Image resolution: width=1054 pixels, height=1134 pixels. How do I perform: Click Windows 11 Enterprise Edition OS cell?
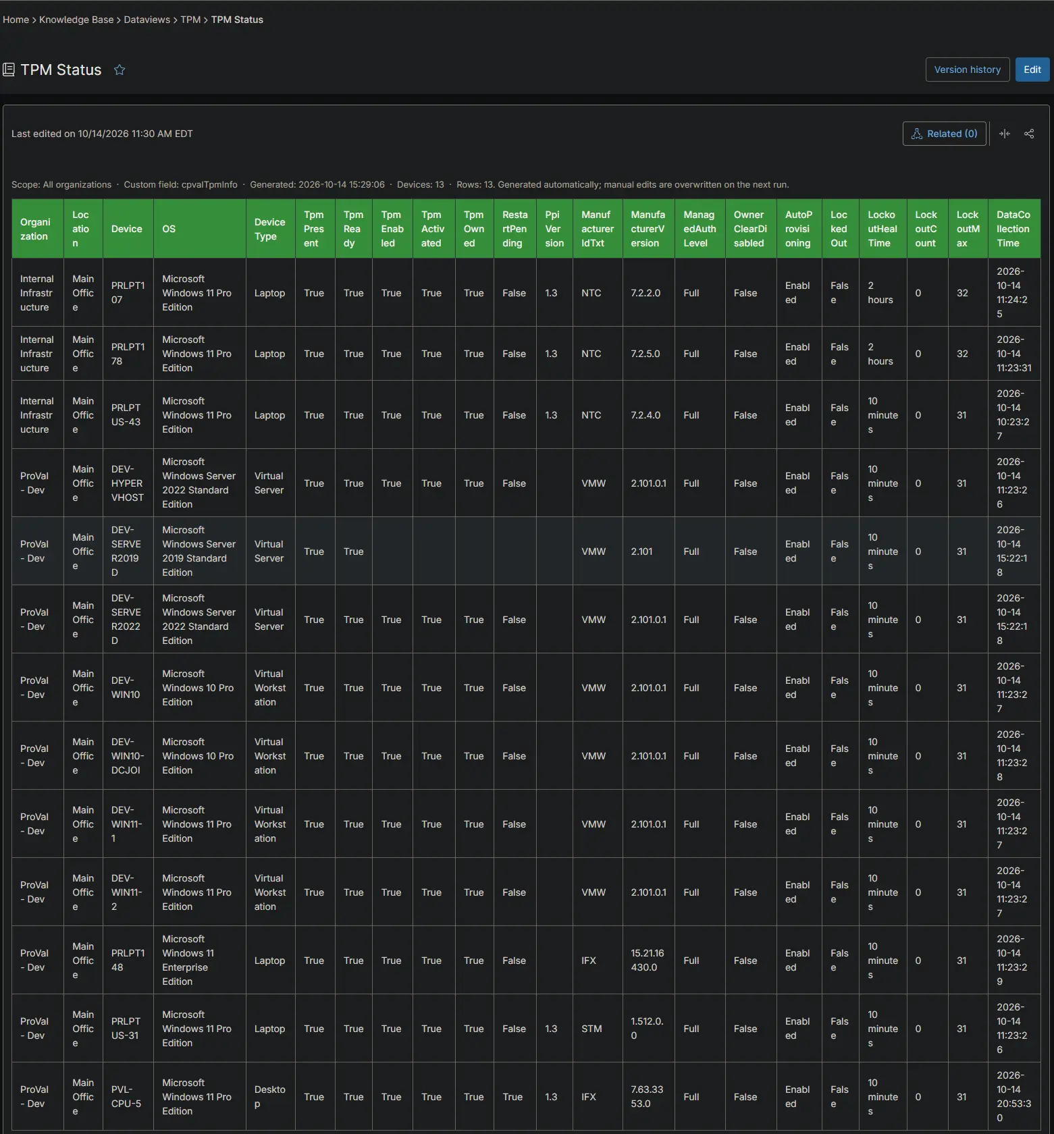pos(200,961)
